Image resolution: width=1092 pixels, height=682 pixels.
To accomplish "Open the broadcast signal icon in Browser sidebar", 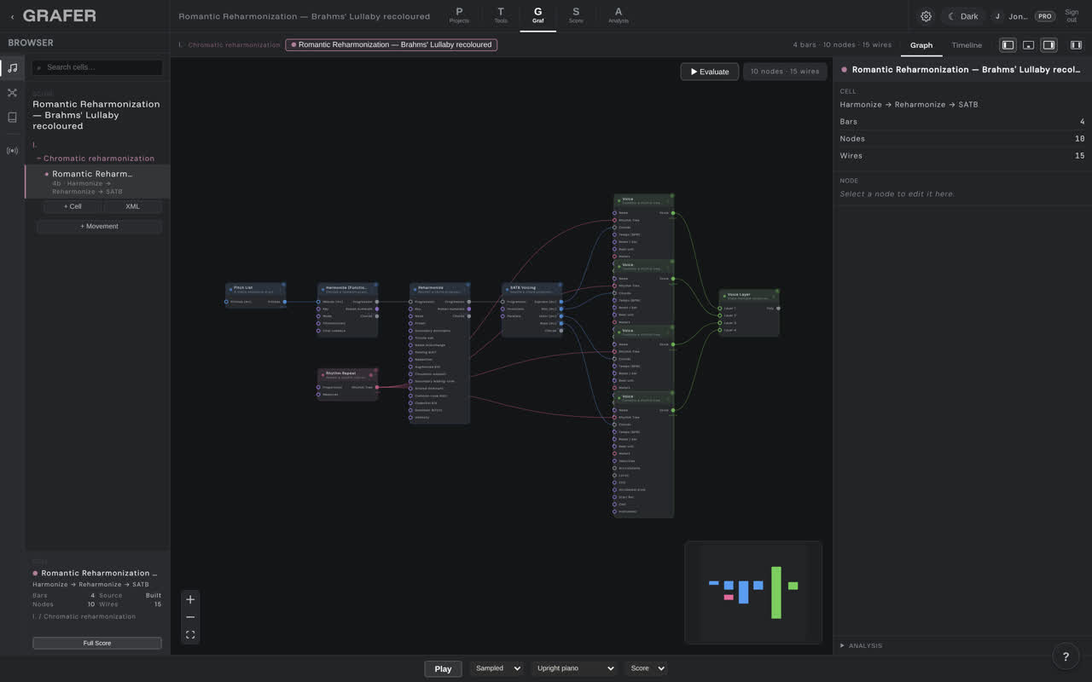I will [12, 151].
